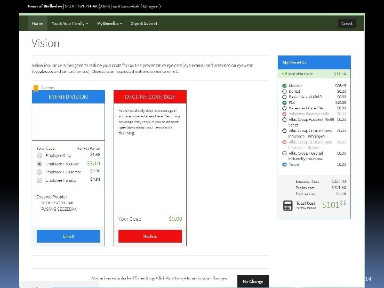384x288 pixels.
Task: Click the blue Enroll button
Action: [68, 236]
